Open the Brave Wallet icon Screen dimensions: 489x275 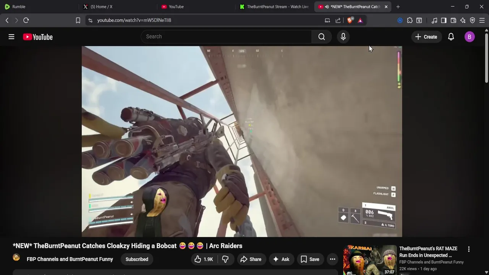453,20
